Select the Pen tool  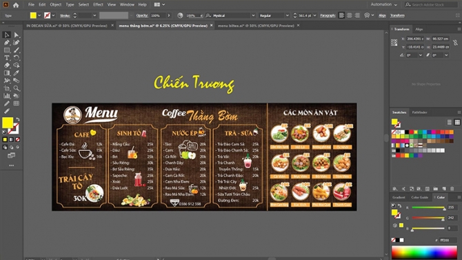click(x=7, y=43)
